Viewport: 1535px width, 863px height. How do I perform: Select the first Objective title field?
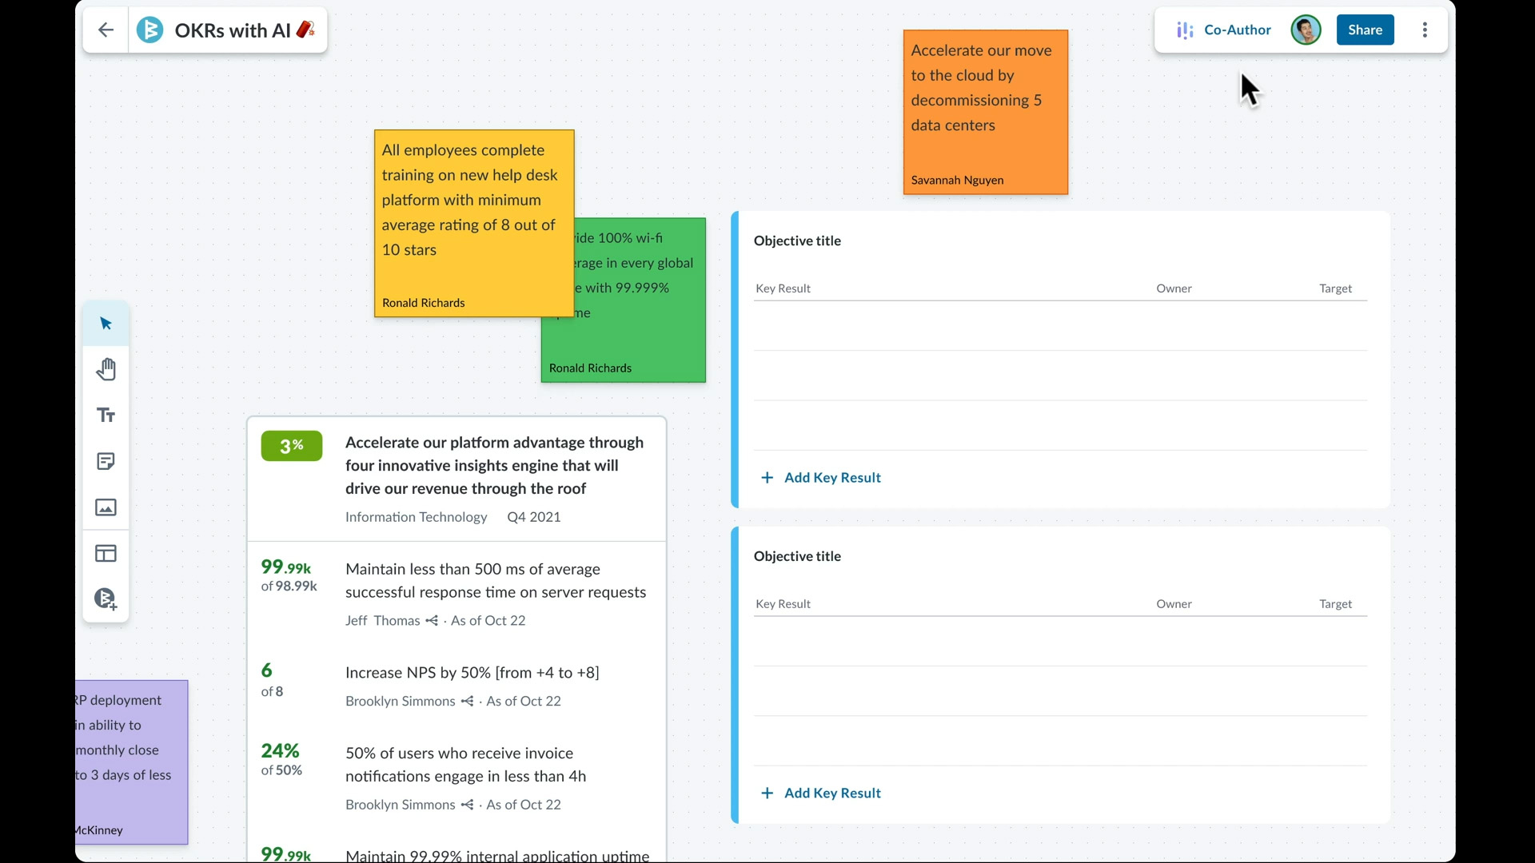798,239
